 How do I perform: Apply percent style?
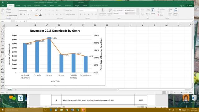point(84,15)
